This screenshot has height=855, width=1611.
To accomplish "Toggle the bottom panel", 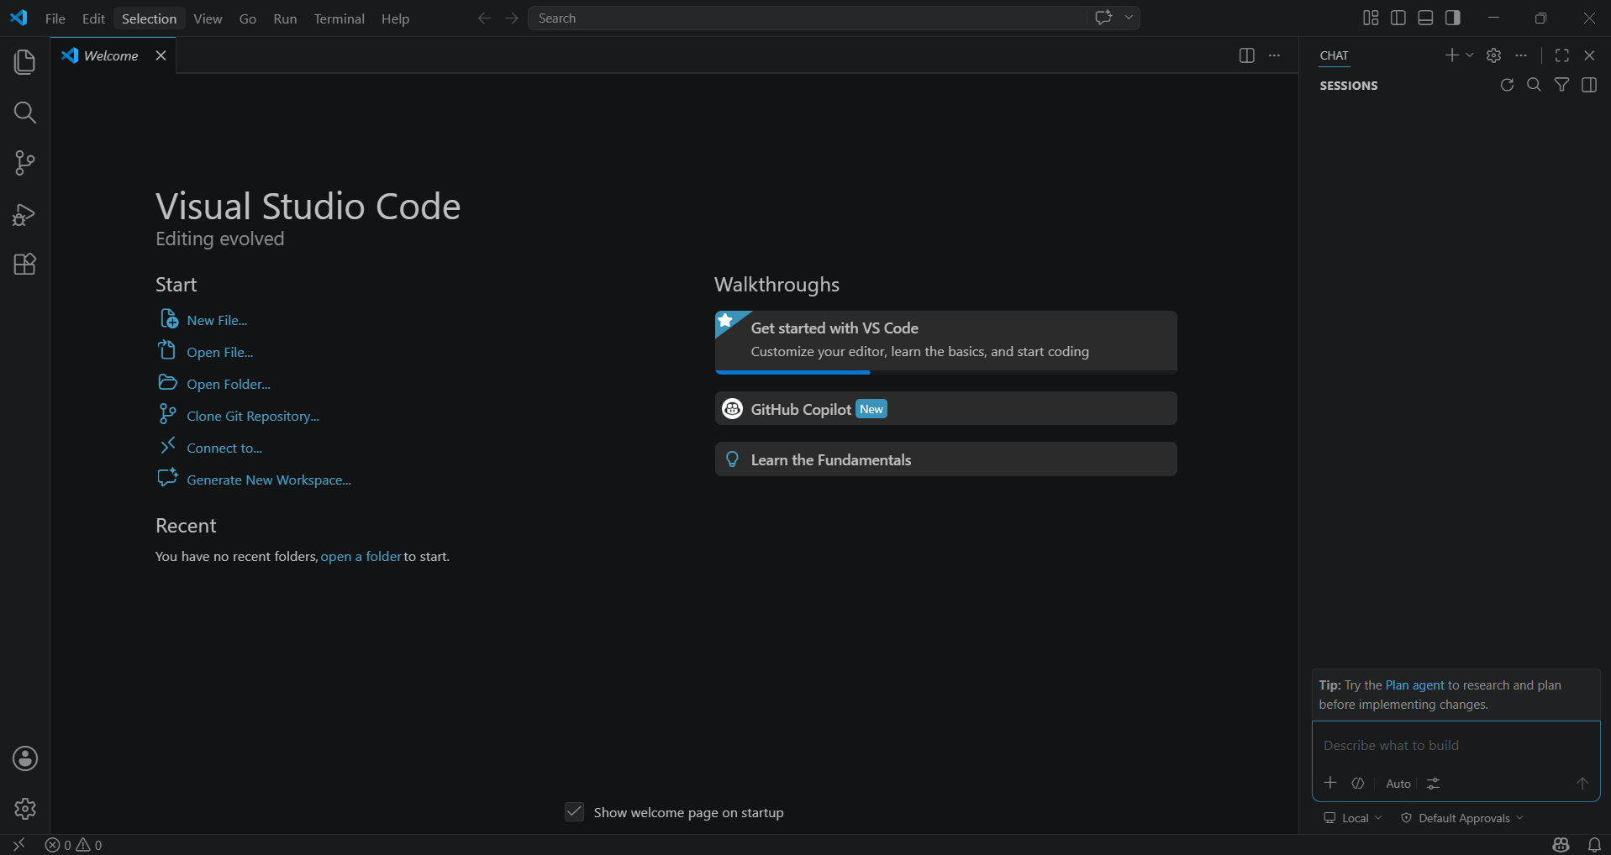I will (x=1425, y=18).
